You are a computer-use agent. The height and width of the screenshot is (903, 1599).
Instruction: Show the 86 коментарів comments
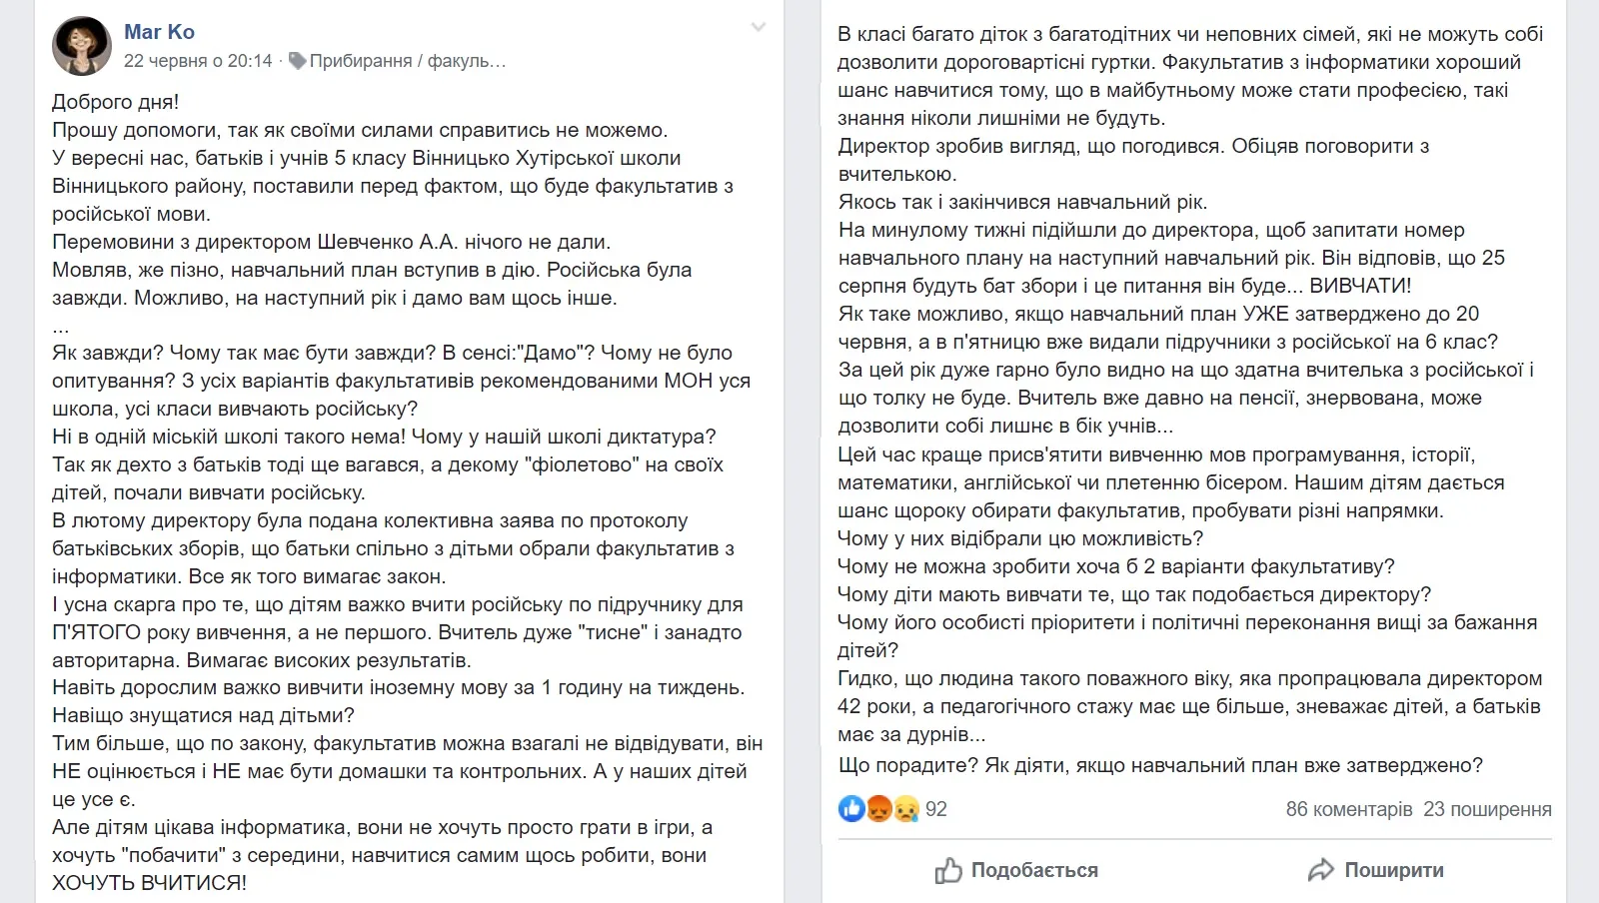point(1349,809)
